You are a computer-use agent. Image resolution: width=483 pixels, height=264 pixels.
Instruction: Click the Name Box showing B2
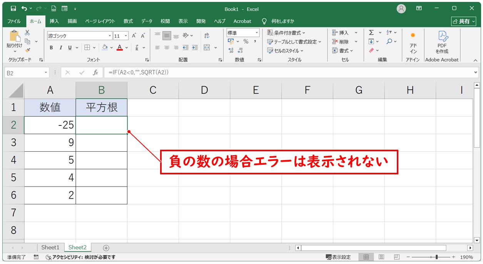tap(23, 72)
